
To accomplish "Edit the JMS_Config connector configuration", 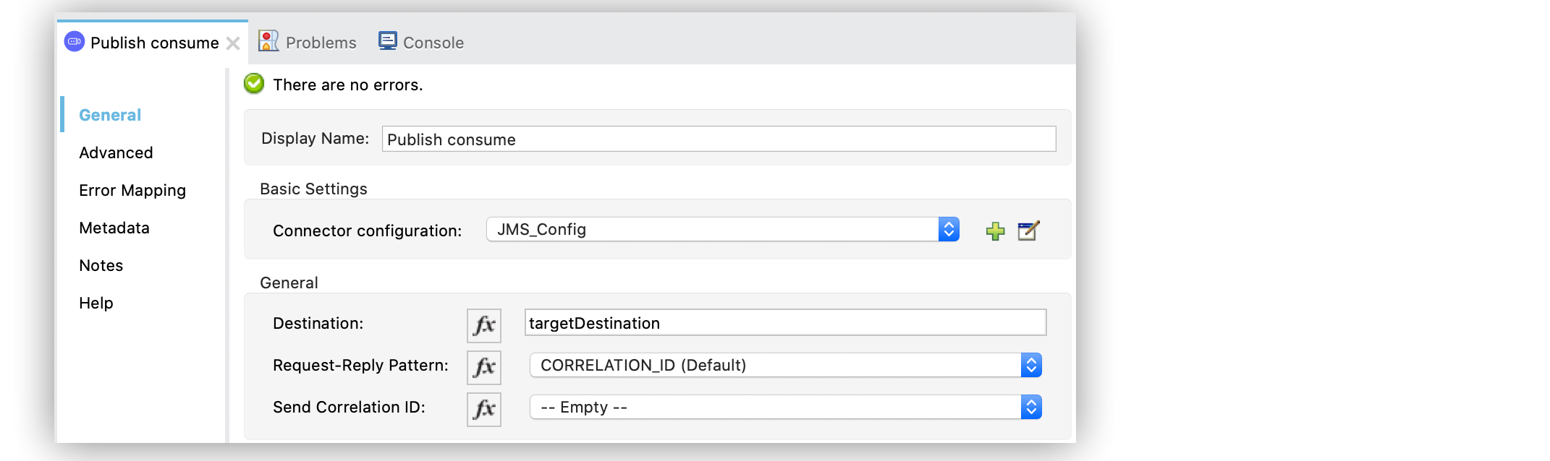I will click(1028, 230).
